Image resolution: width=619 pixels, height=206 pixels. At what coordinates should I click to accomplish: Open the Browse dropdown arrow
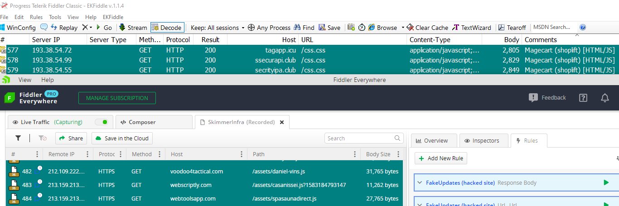pos(402,28)
